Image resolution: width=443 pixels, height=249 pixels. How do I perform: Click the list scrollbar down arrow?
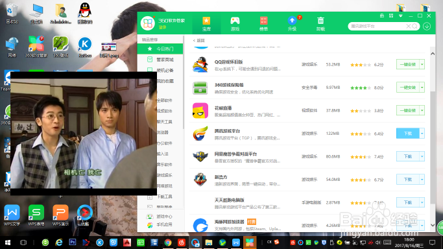(x=433, y=225)
